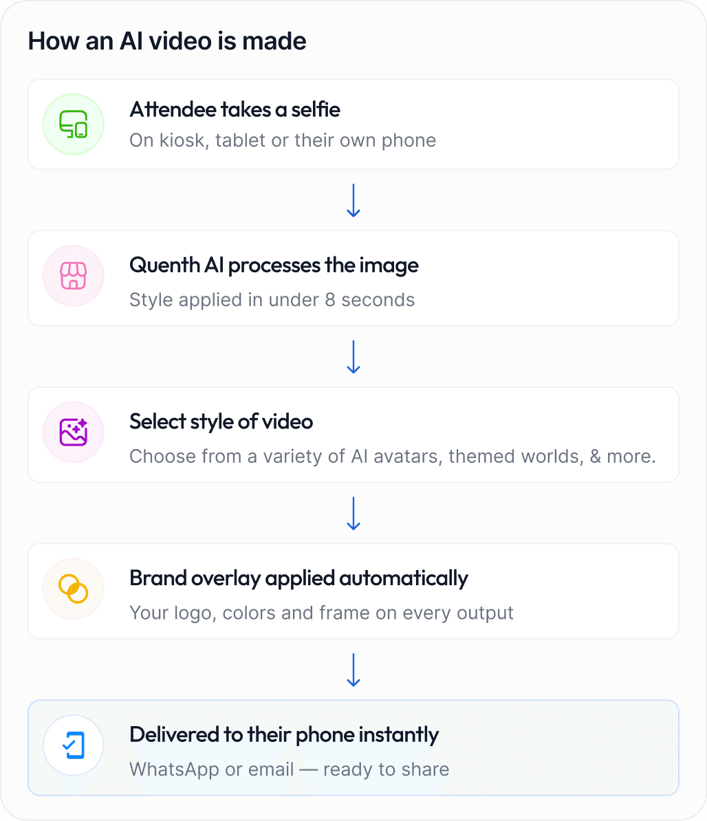The image size is (707, 821).
Task: Click Style applied in under 8 seconds text
Action: pos(272,300)
